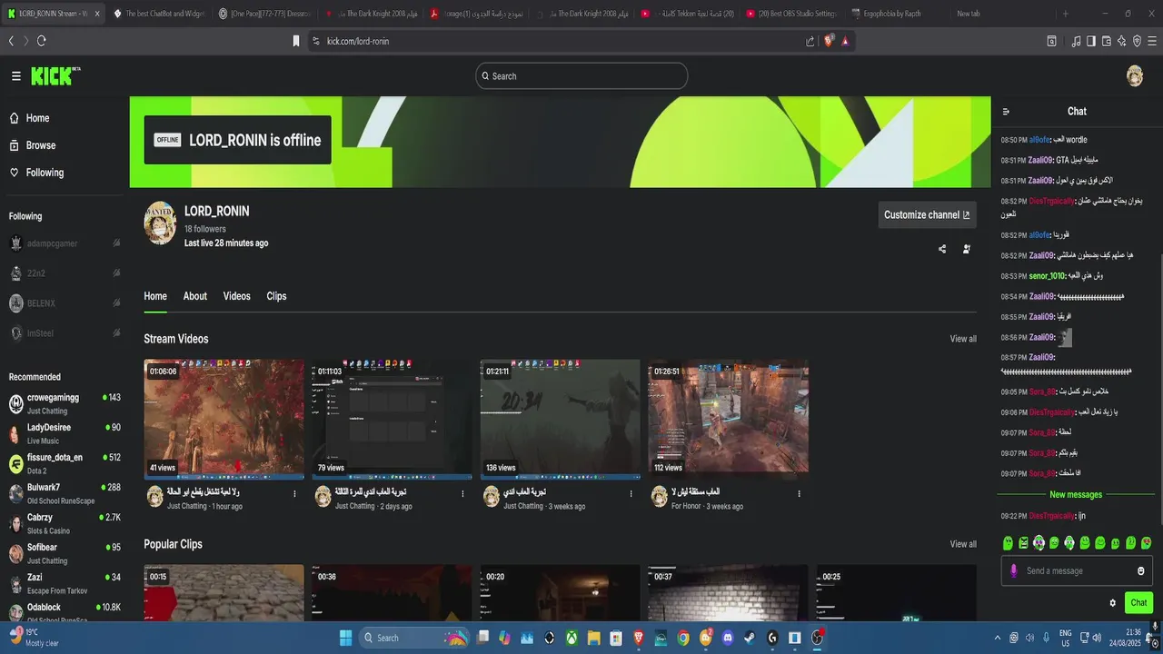Click View all for Stream Videos

tap(963, 339)
